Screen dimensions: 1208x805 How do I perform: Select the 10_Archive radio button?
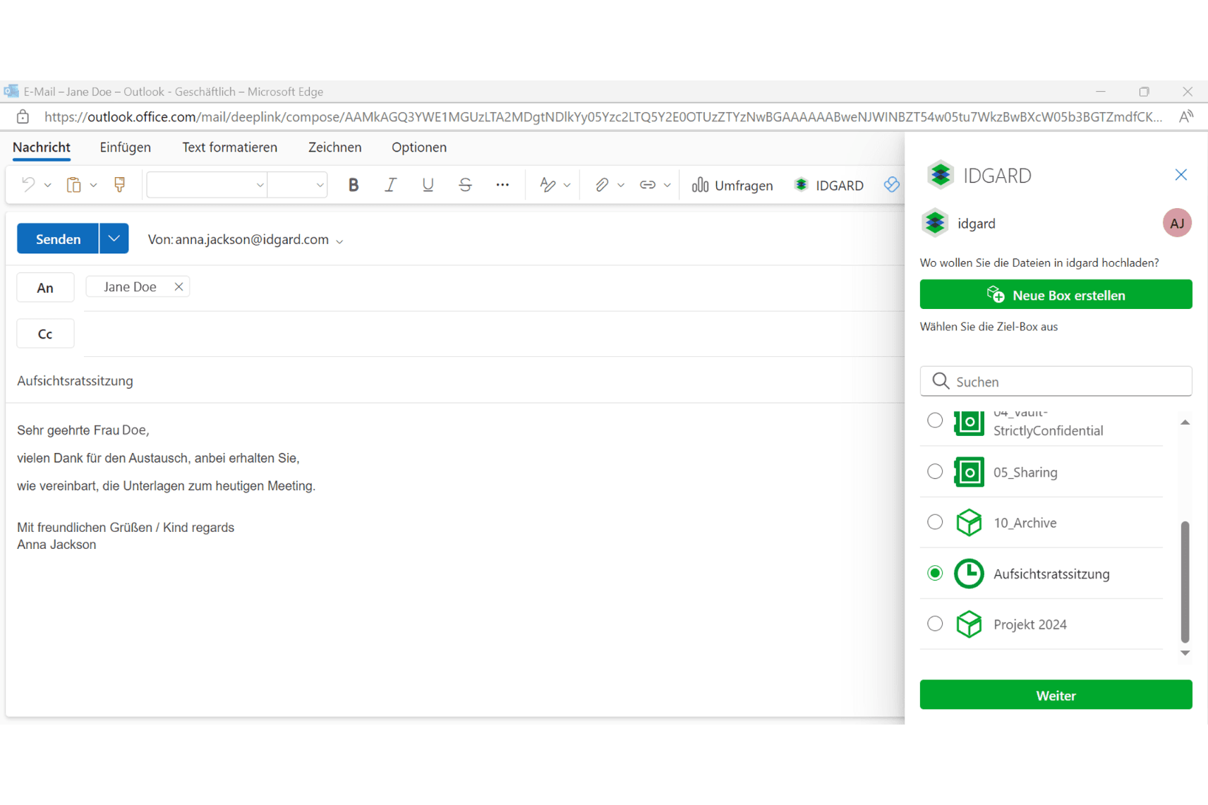(x=935, y=522)
